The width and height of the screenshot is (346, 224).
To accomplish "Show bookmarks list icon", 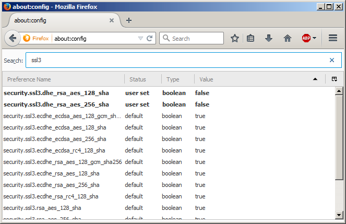I will pyautogui.click(x=251, y=39).
